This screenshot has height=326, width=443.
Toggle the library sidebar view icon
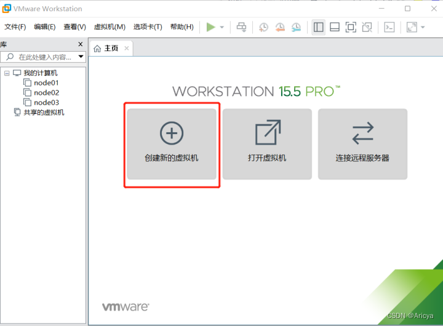coord(319,27)
